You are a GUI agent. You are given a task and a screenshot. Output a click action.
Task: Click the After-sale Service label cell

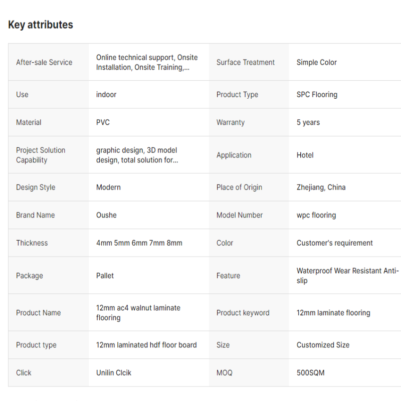click(x=44, y=63)
